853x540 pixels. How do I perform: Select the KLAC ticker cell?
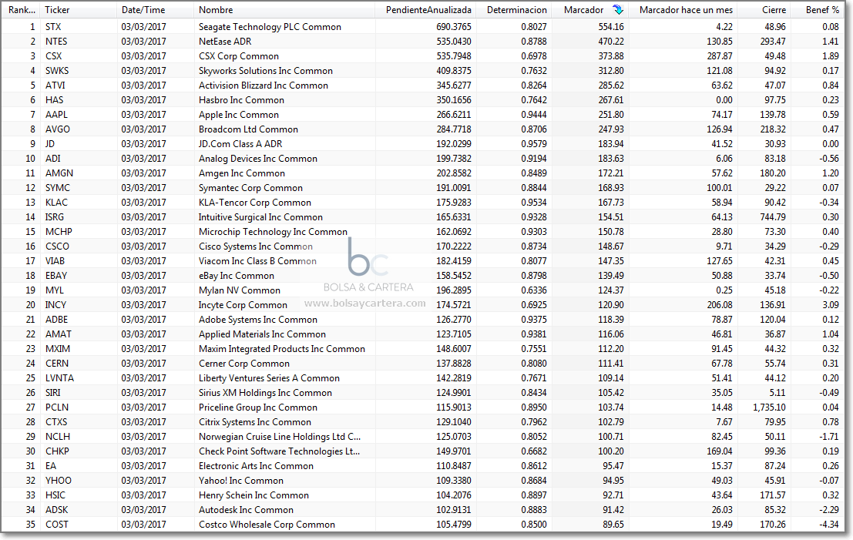[x=56, y=203]
